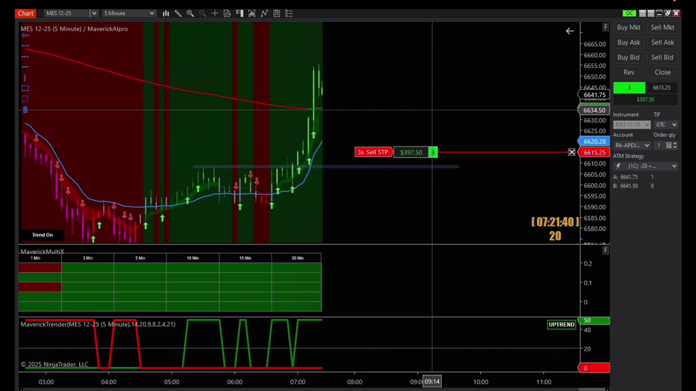
Task: Click the $397.50 order profit tag
Action: [411, 153]
